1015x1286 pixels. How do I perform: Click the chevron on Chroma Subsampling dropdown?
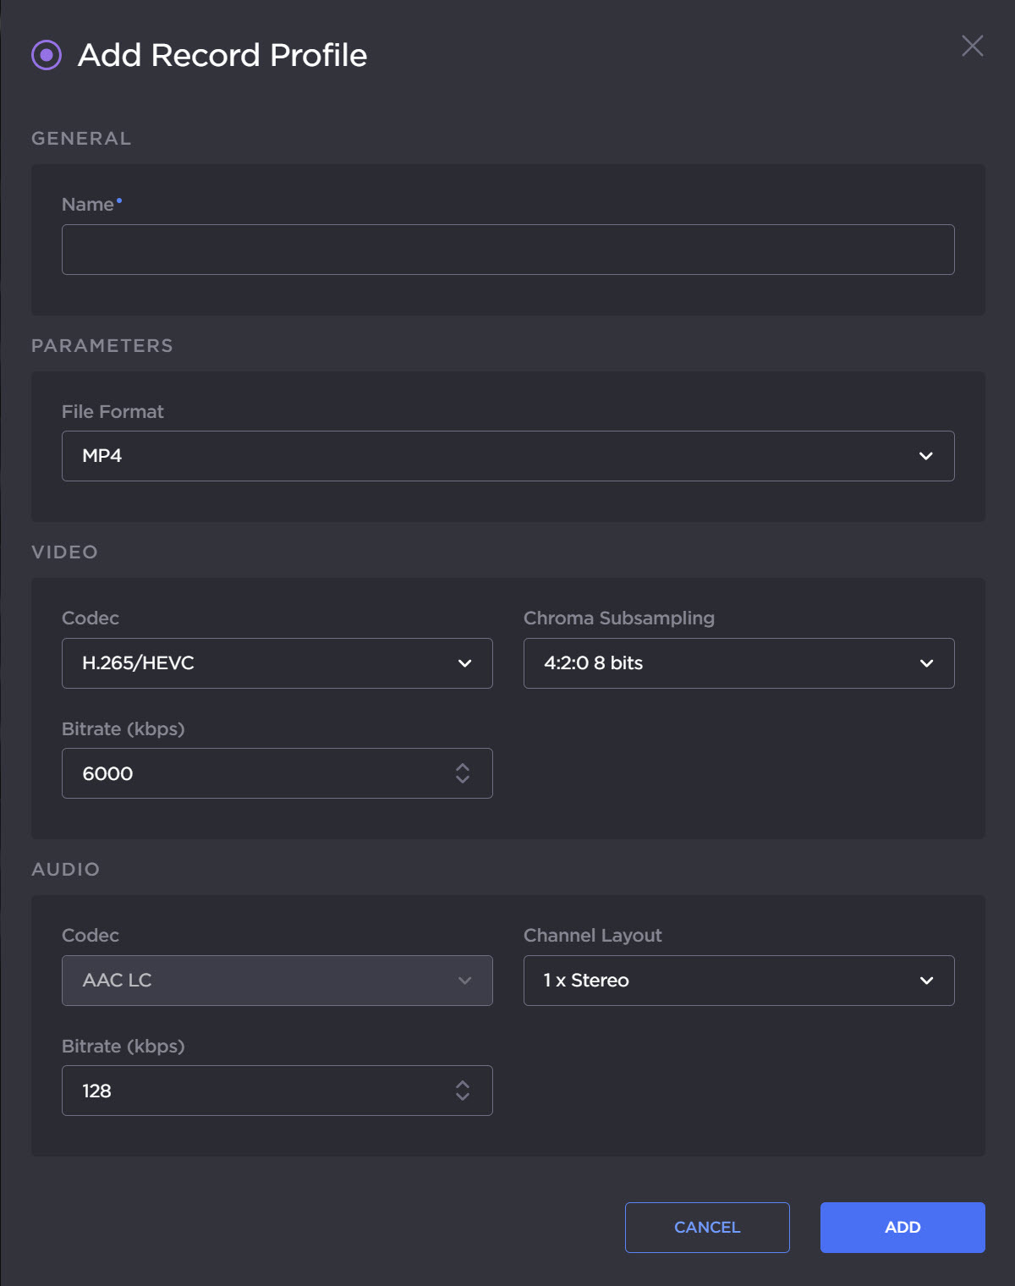click(926, 663)
